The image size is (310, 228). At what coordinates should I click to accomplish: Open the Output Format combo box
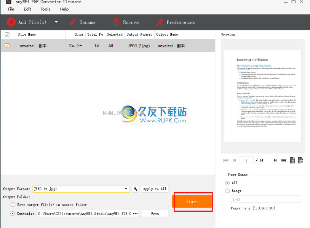click(81, 189)
